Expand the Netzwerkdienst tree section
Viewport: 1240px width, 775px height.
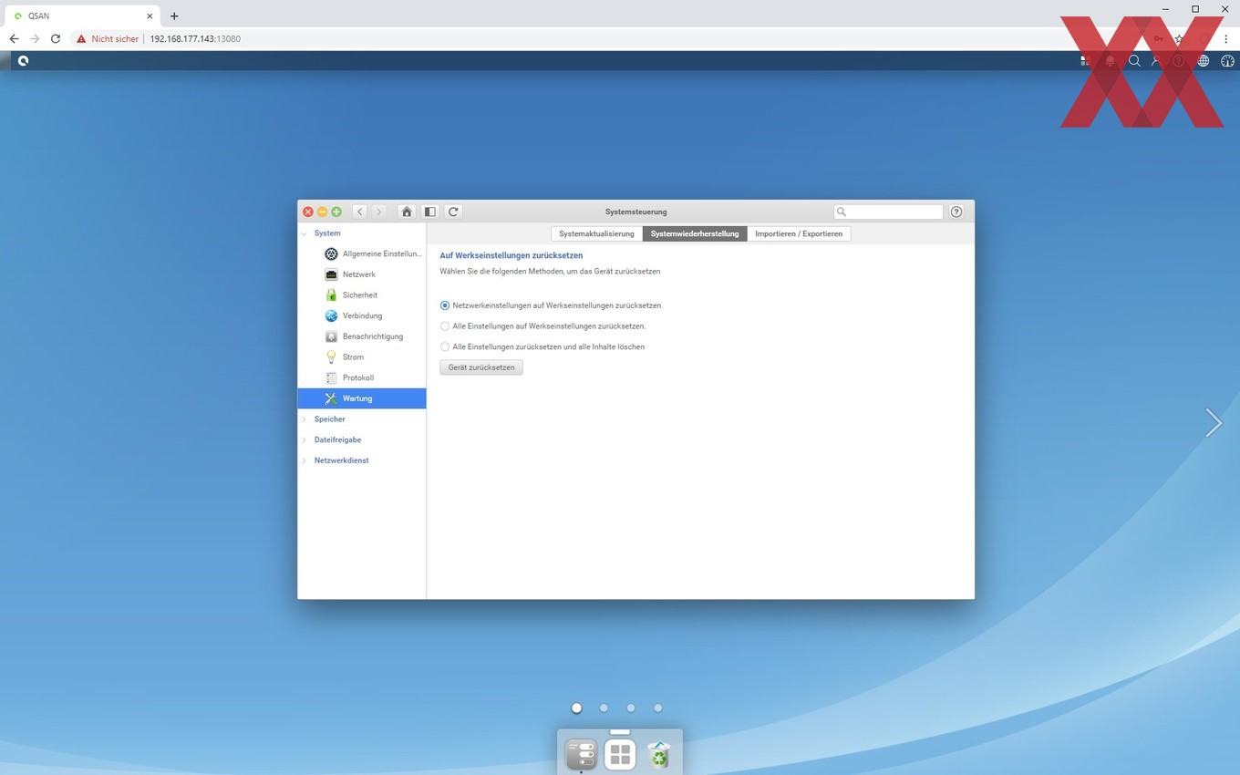click(x=305, y=460)
